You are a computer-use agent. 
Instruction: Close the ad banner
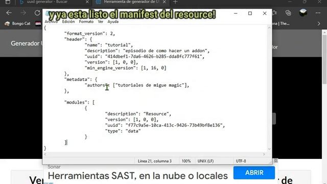[276, 160]
